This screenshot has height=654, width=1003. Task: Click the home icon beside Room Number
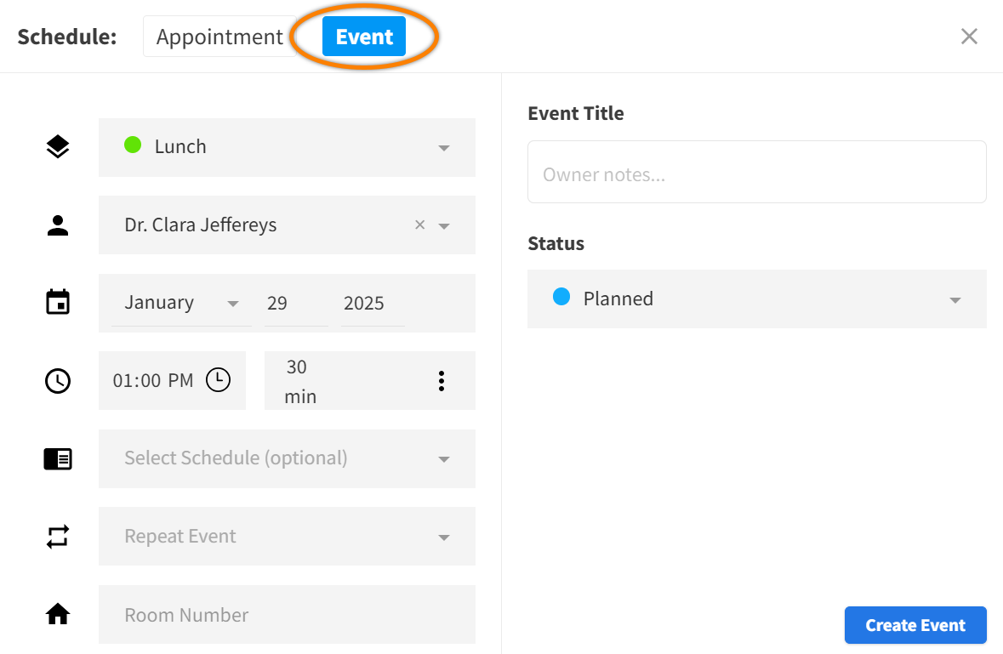point(58,614)
